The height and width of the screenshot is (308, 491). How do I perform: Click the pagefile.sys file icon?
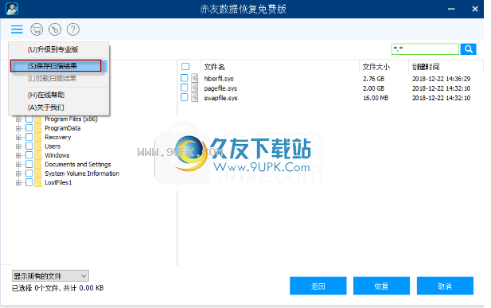[195, 88]
